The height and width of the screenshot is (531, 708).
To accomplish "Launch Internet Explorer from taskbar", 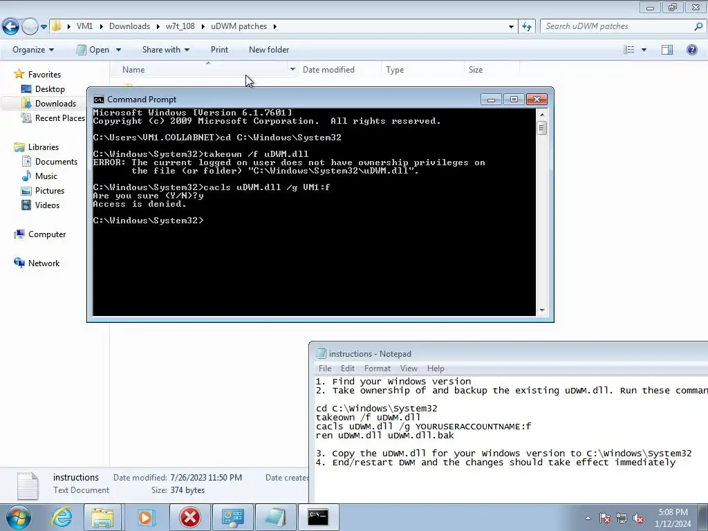I will (x=62, y=517).
